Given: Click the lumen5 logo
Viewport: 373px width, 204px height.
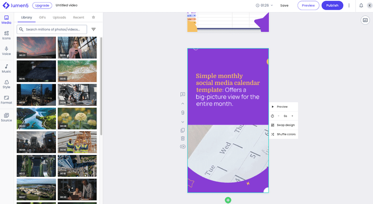Looking at the screenshot, I should pos(15,5).
